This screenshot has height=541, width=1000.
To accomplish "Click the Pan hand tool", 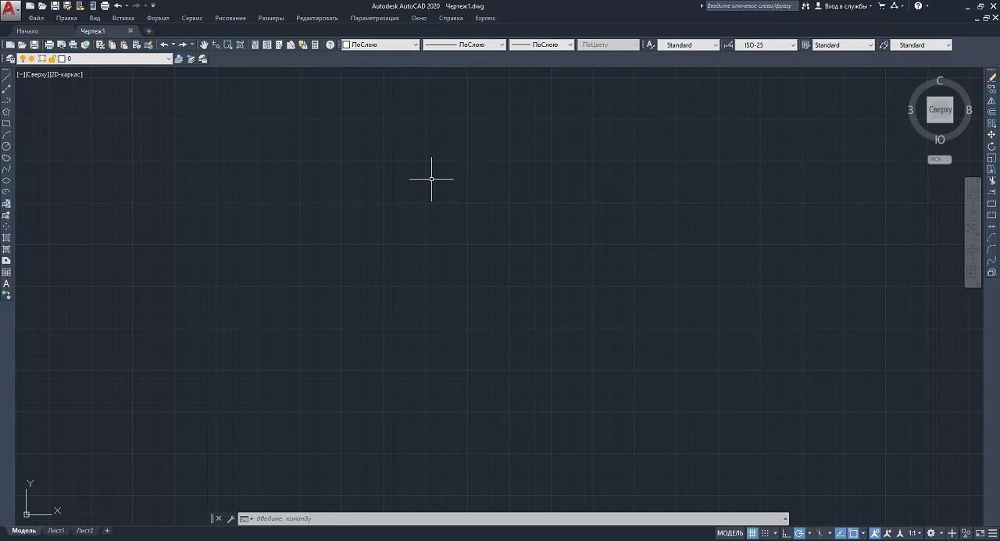I will (204, 44).
